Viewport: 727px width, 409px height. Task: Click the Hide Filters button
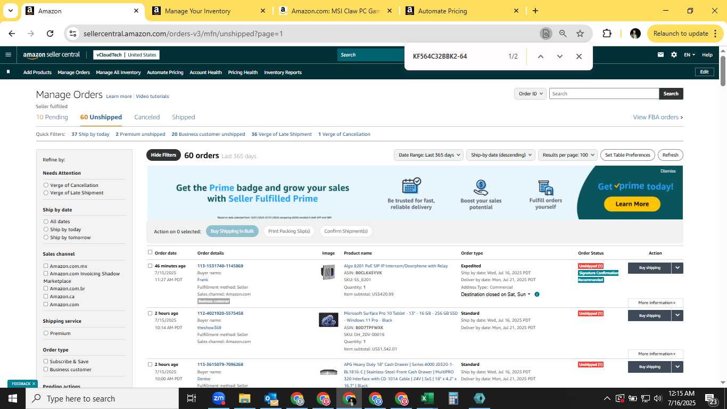pyautogui.click(x=163, y=155)
